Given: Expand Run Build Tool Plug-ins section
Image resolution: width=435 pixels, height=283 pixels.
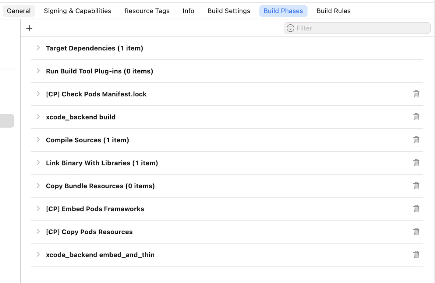Looking at the screenshot, I should (38, 71).
